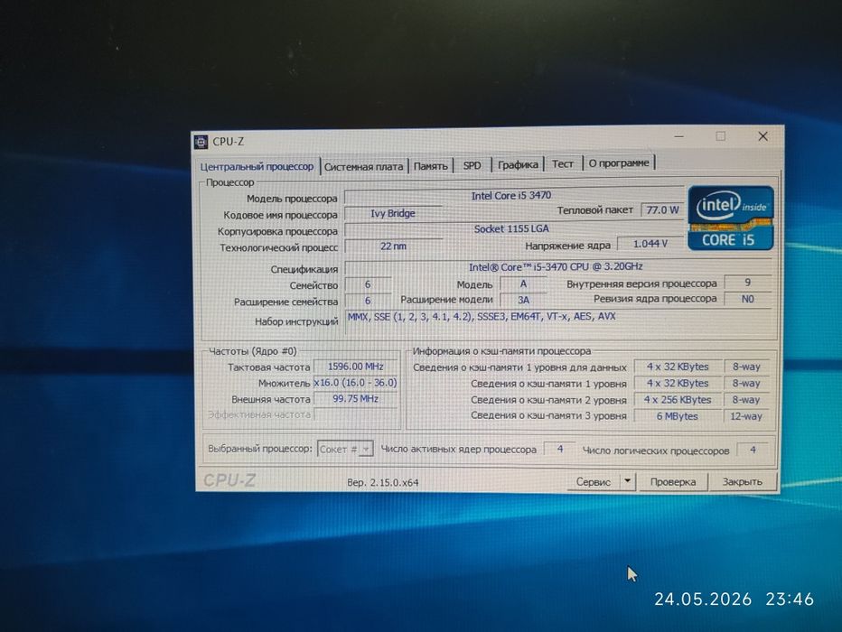Click the Intel Core i5 logo badge
Screen dimensions: 842x632
731,218
